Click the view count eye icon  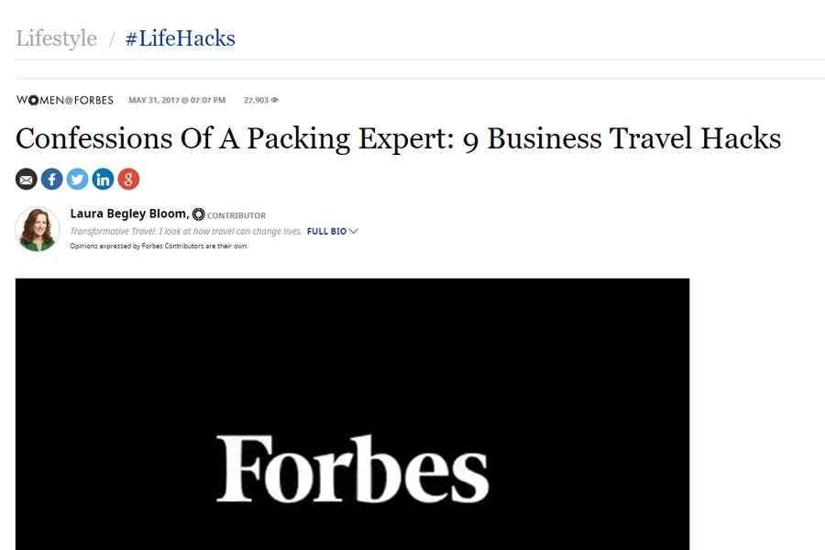275,100
